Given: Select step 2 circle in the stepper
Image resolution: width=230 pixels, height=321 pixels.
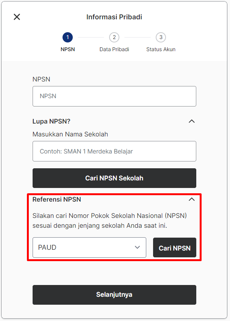Looking at the screenshot, I should [x=114, y=38].
